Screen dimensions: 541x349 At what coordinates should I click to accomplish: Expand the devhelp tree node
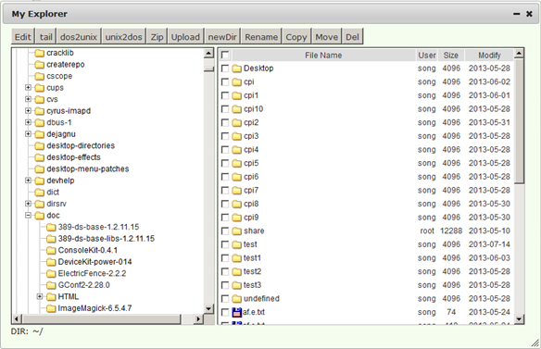[29, 181]
